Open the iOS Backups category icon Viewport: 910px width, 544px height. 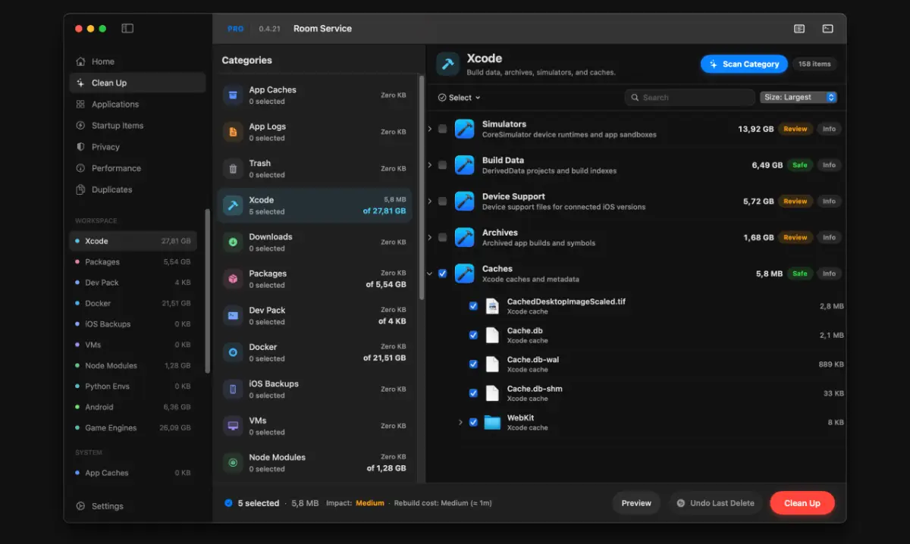[x=233, y=389]
